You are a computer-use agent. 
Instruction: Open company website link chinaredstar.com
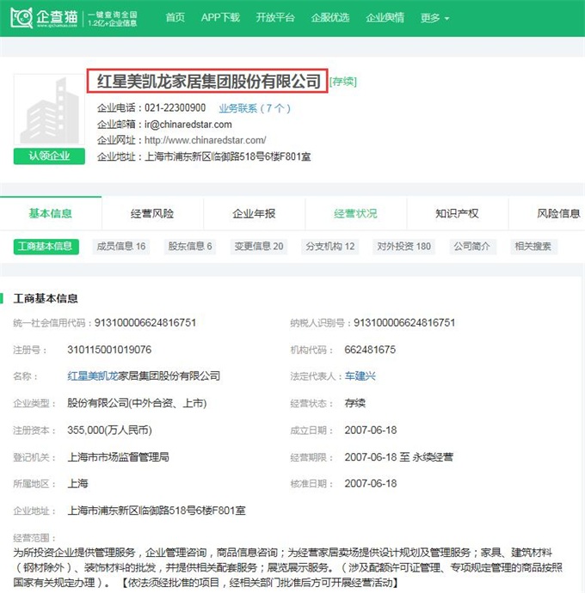(206, 140)
